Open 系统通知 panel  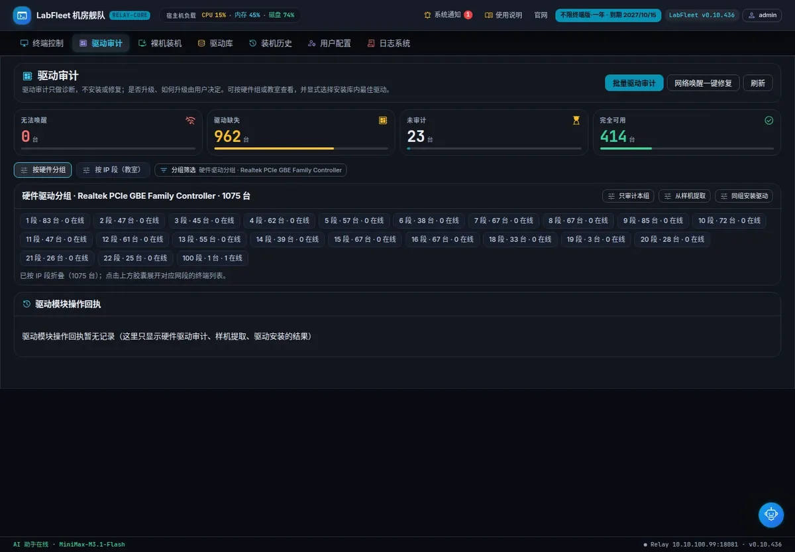(448, 15)
